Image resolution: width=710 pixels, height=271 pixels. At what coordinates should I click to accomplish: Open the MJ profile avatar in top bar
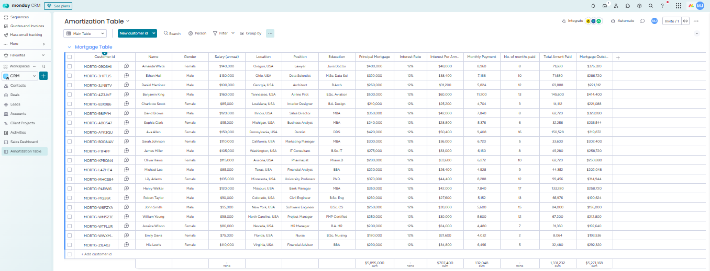[700, 6]
